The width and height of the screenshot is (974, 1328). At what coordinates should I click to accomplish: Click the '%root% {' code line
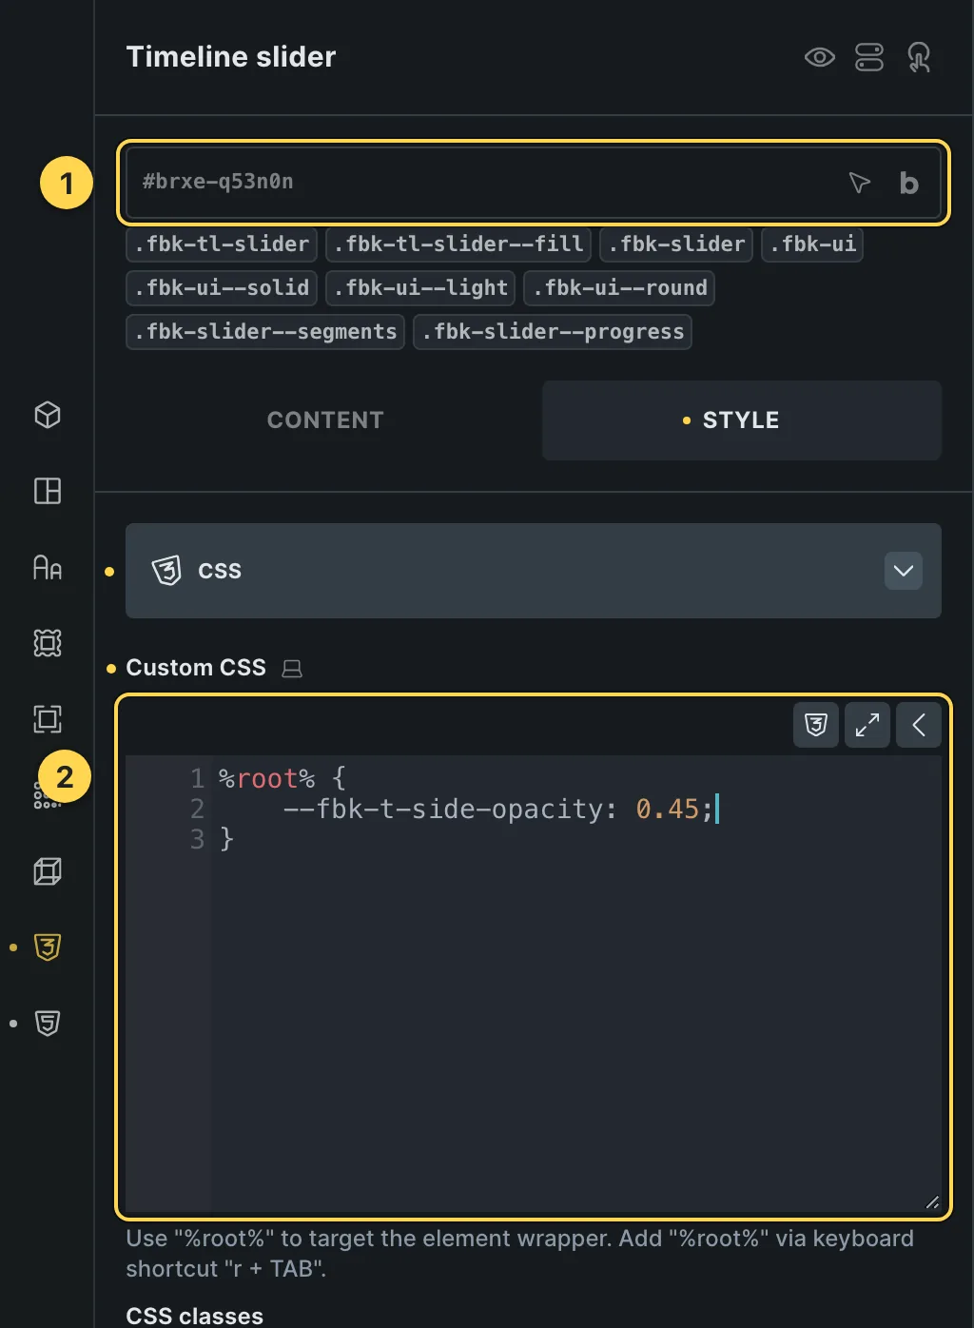tap(282, 779)
